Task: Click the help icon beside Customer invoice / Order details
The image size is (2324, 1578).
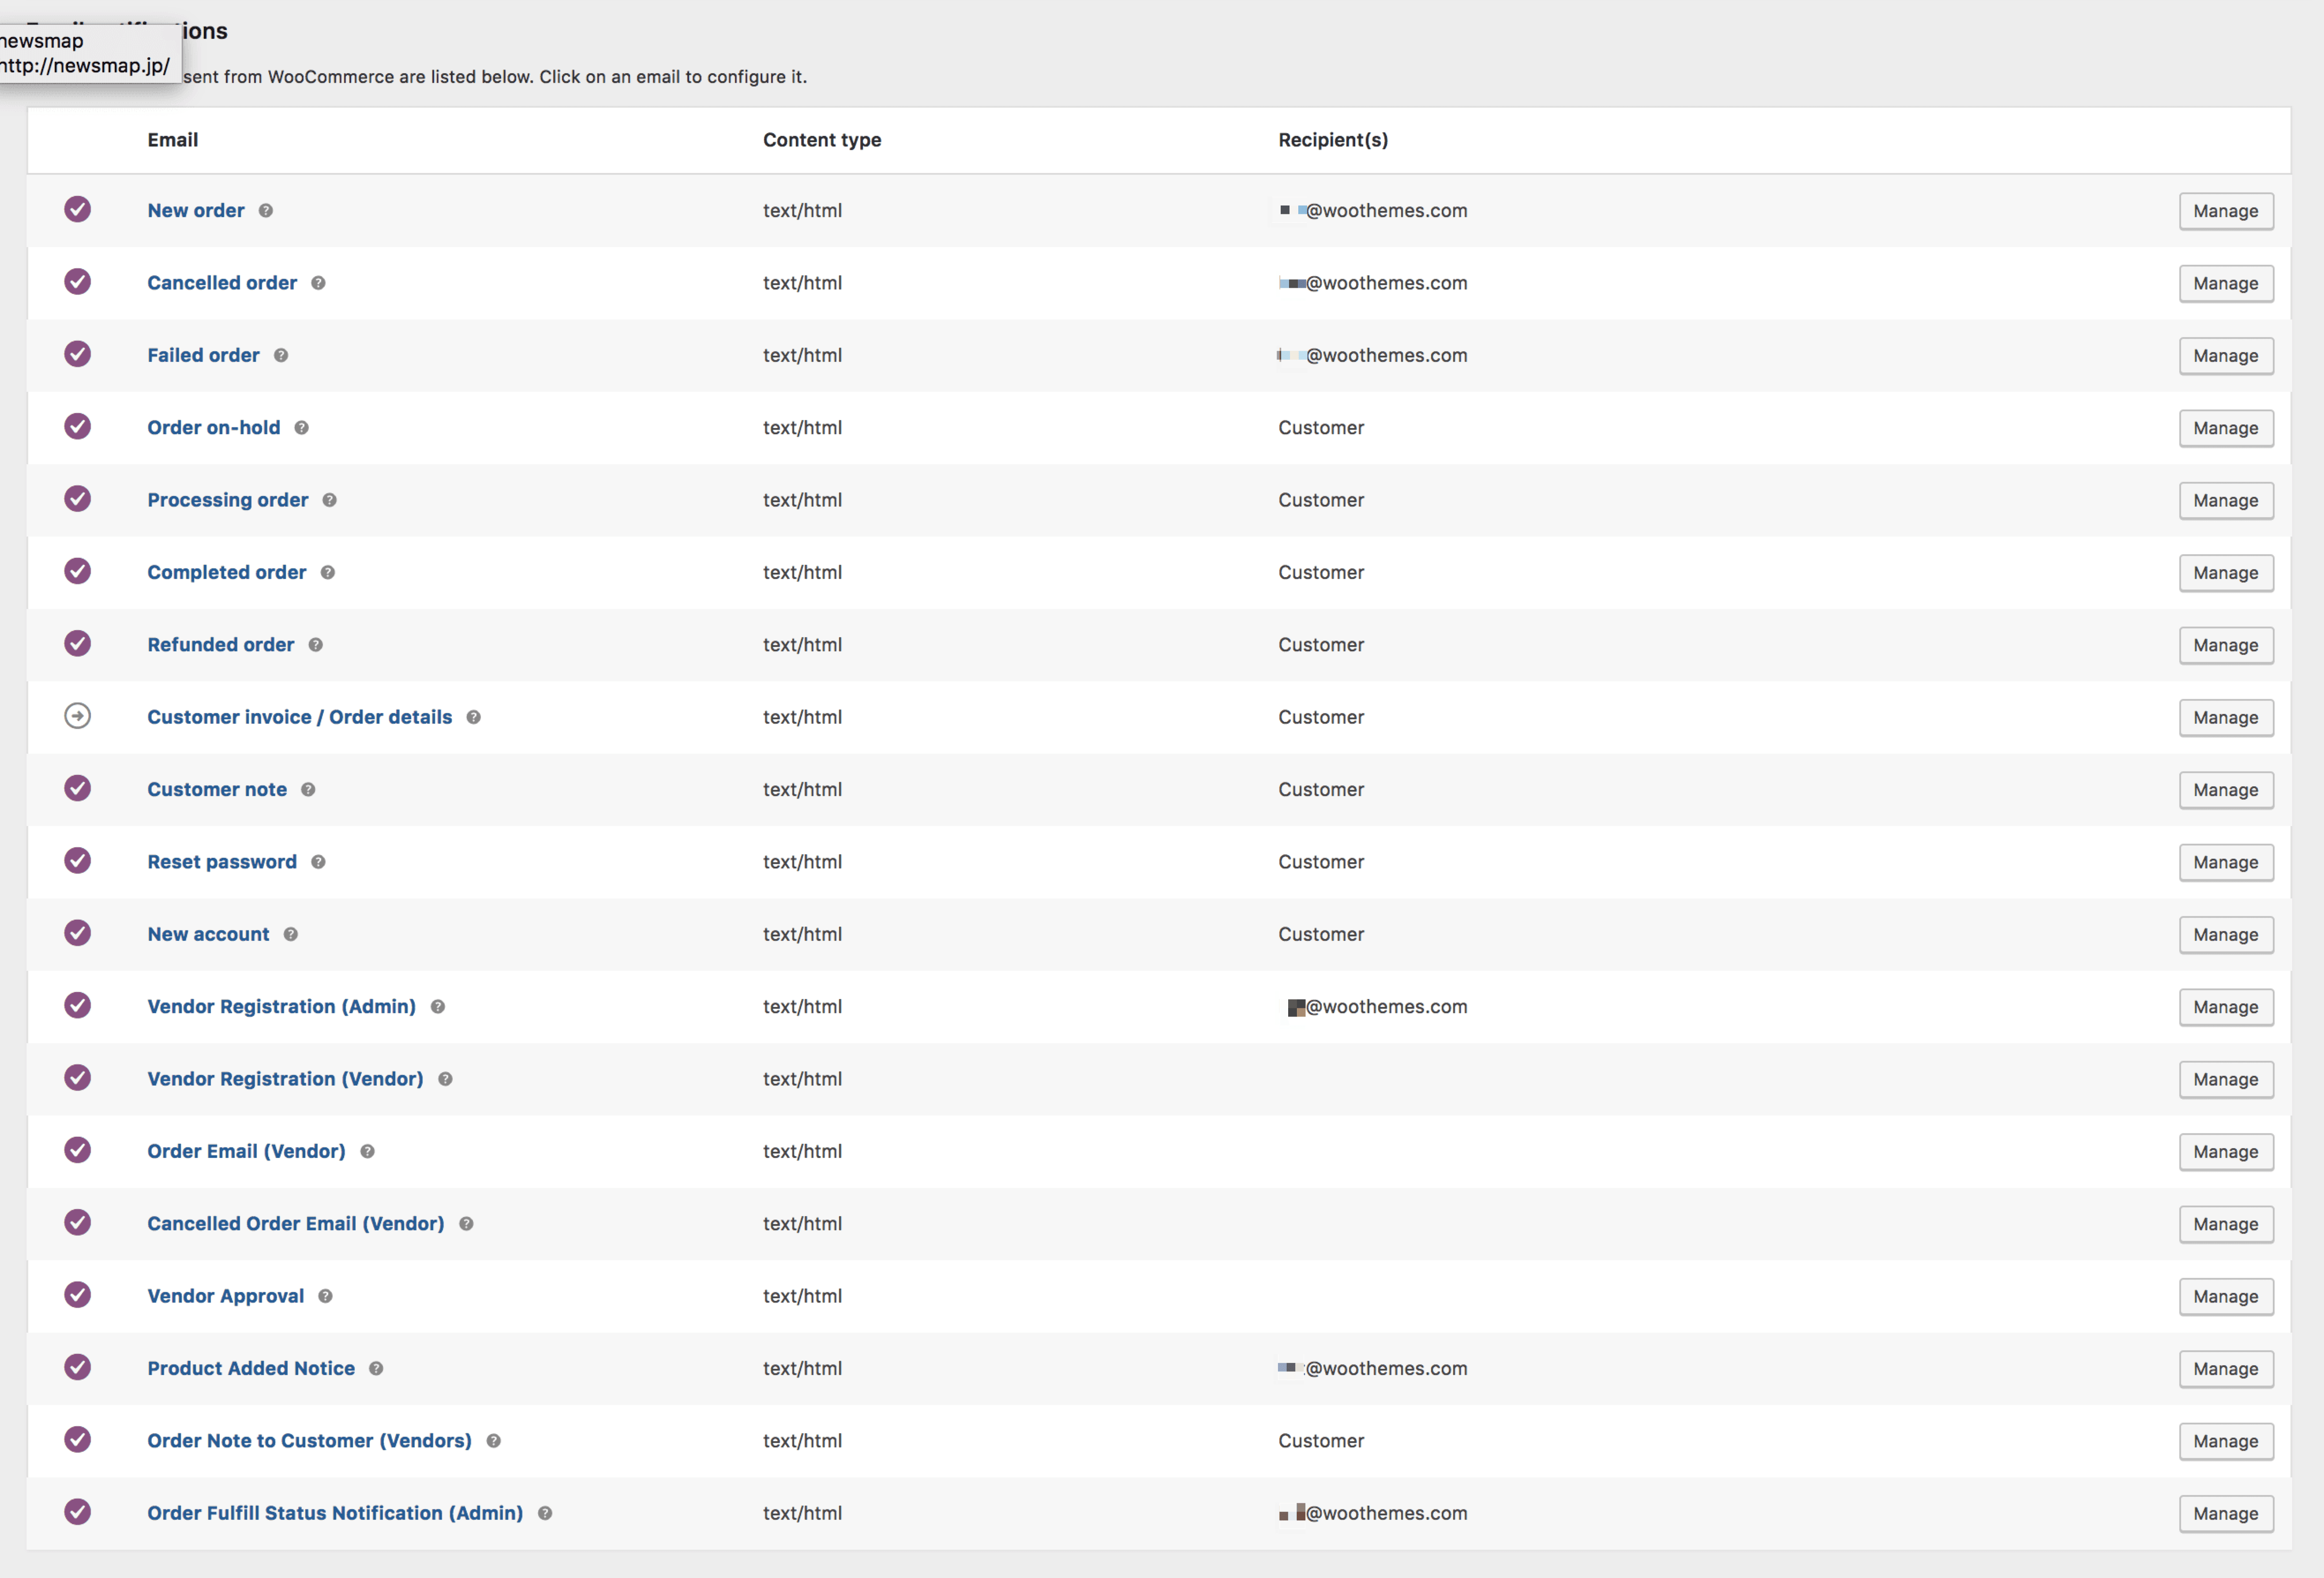Action: 473,717
